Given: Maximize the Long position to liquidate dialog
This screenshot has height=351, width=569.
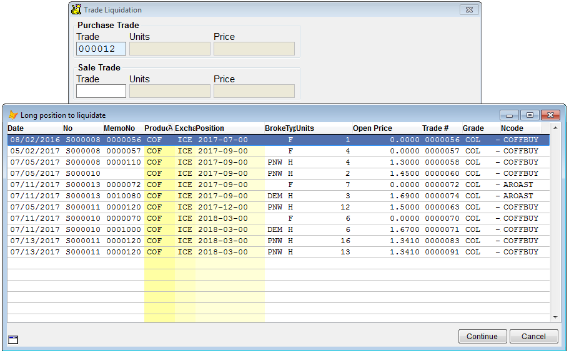Looking at the screenshot, I should click(530, 115).
